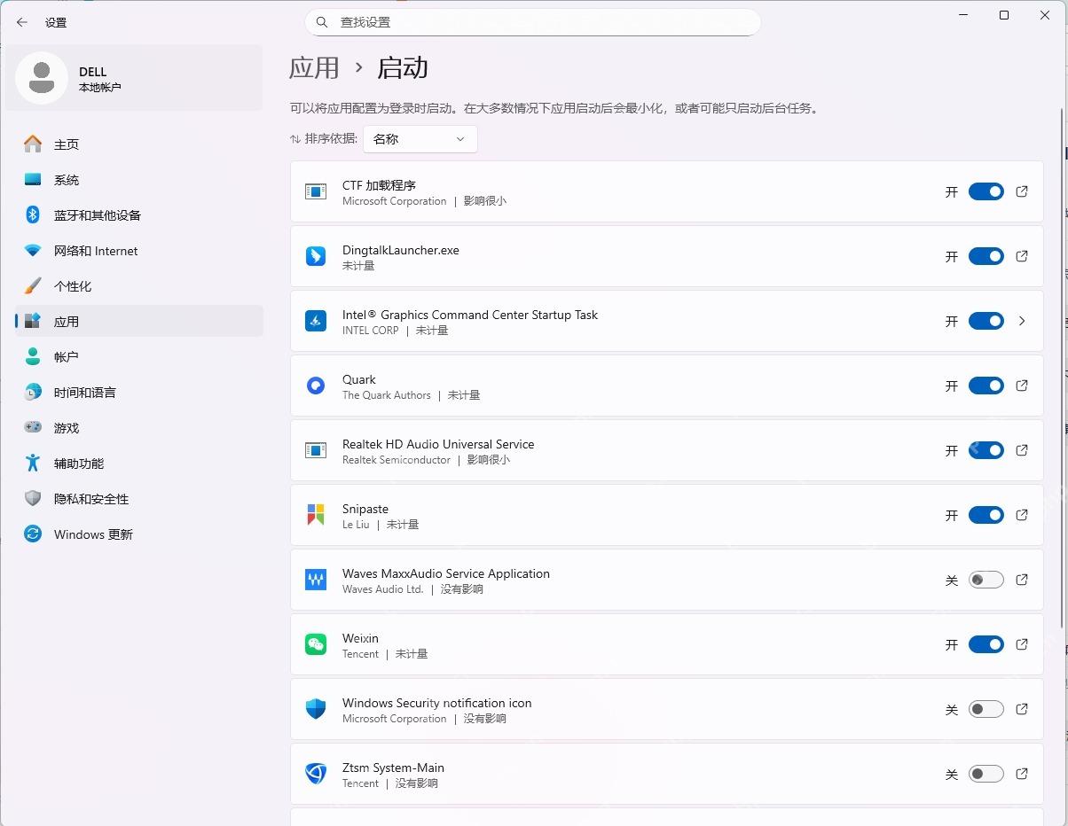The image size is (1068, 826).
Task: Click the Ztsm System-Main app icon
Action: pyautogui.click(x=316, y=774)
